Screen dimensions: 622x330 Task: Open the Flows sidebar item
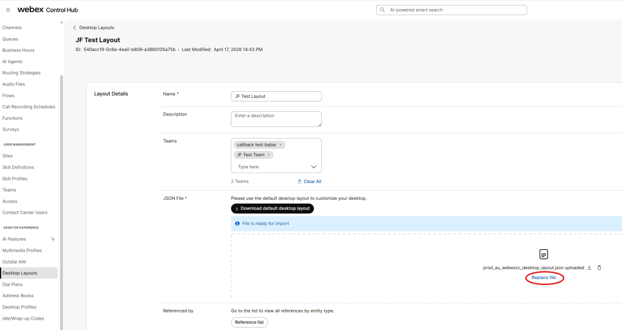(x=9, y=95)
